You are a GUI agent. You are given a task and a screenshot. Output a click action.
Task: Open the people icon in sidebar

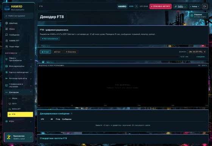click(x=6, y=46)
